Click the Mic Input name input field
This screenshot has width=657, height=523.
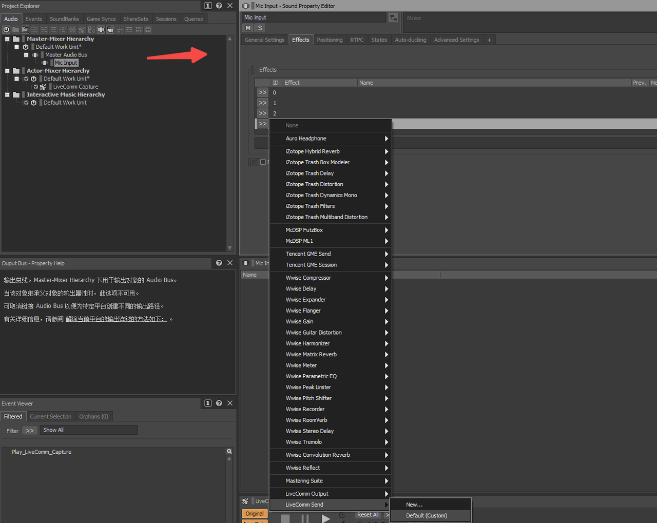[314, 17]
